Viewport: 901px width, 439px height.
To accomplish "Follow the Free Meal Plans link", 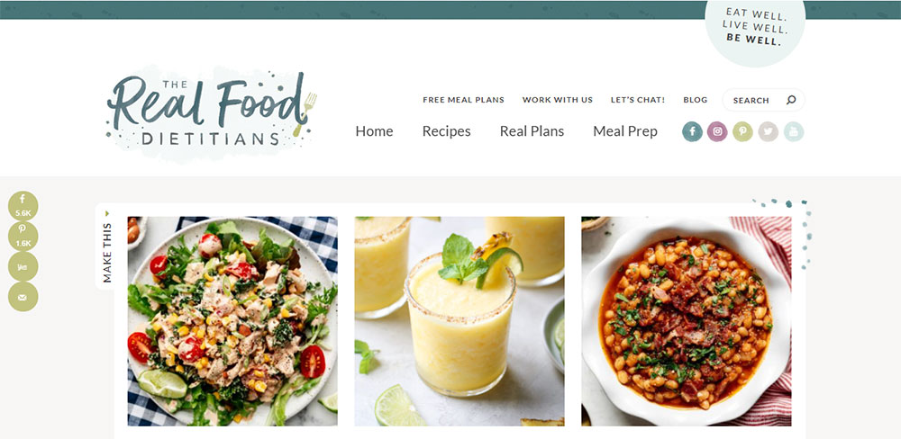I will pos(463,100).
